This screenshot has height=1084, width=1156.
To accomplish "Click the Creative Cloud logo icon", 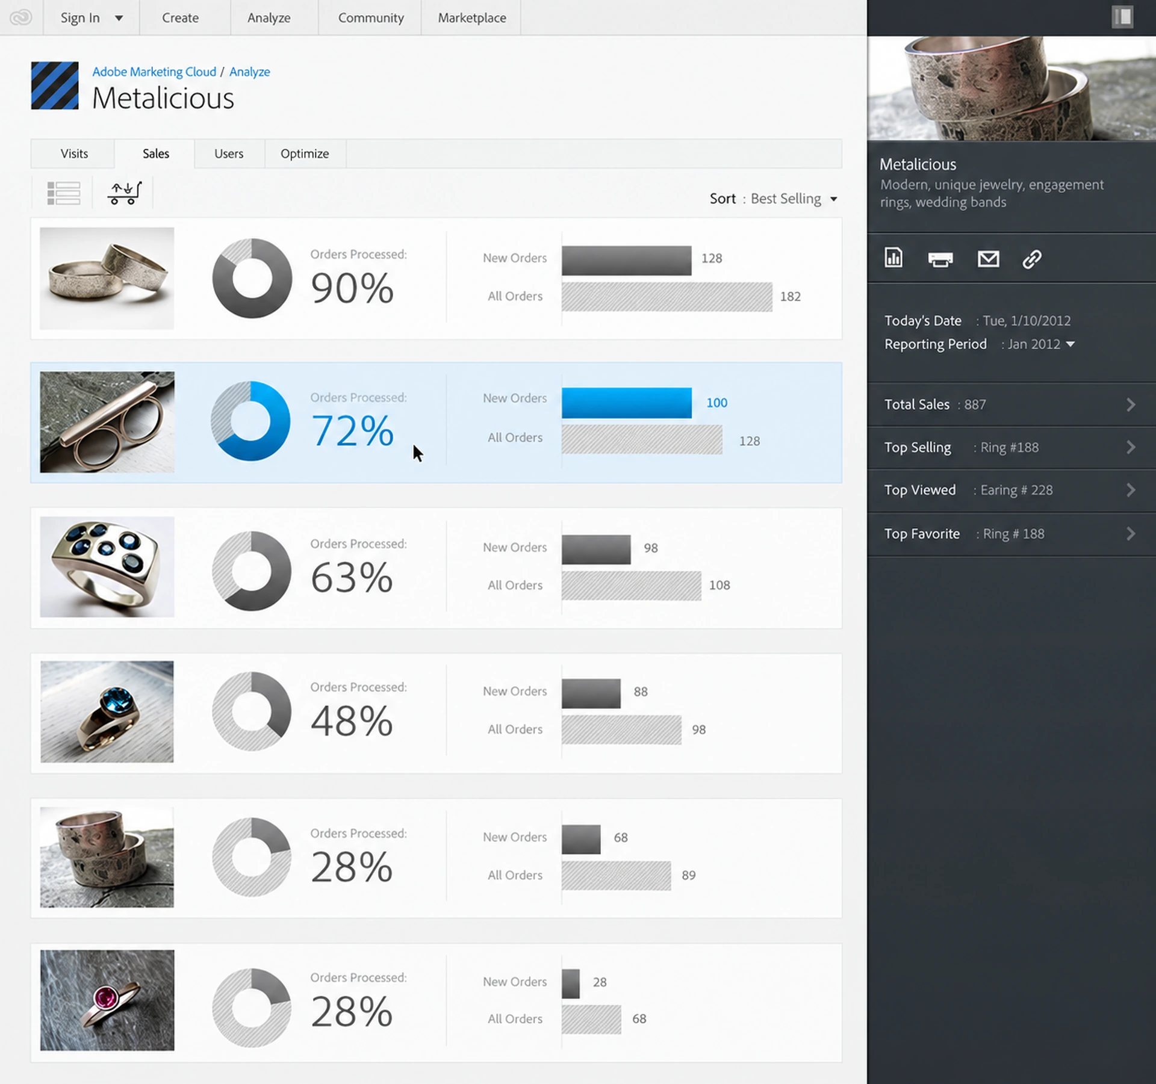I will point(21,17).
